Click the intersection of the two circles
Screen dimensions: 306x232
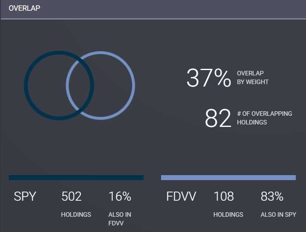[80, 85]
